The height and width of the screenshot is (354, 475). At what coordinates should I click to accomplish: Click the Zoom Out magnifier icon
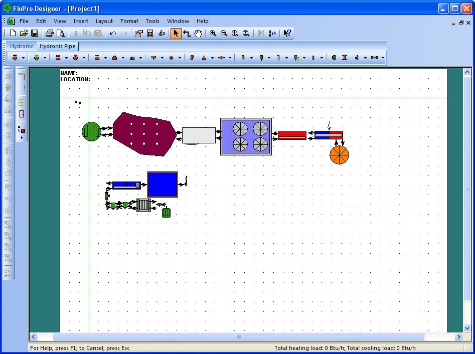pos(224,34)
